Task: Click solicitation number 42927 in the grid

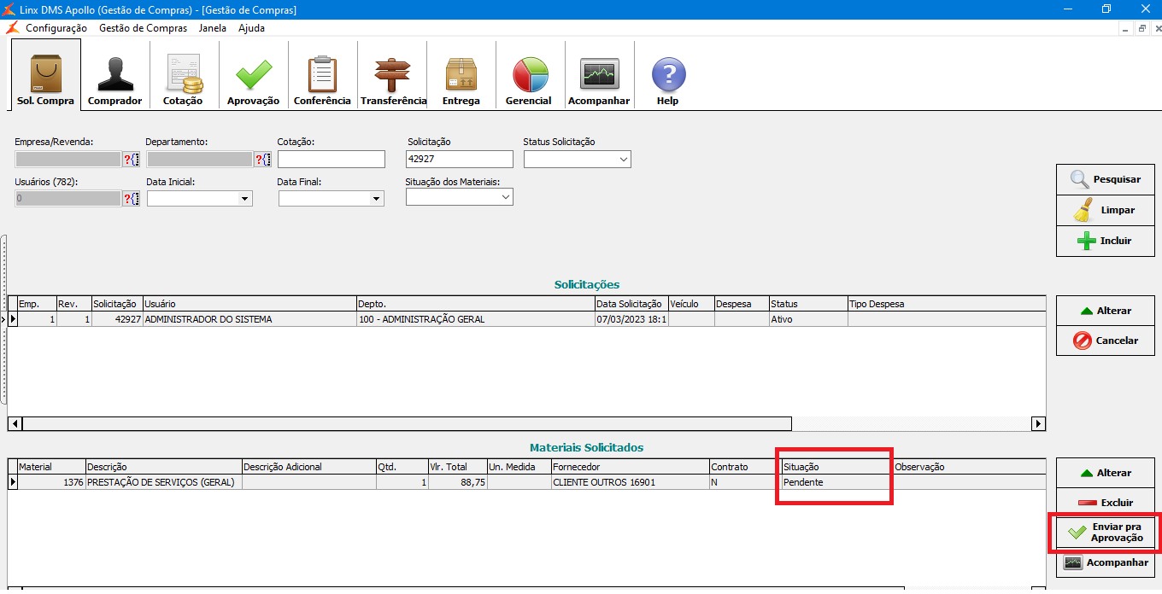Action: point(116,319)
